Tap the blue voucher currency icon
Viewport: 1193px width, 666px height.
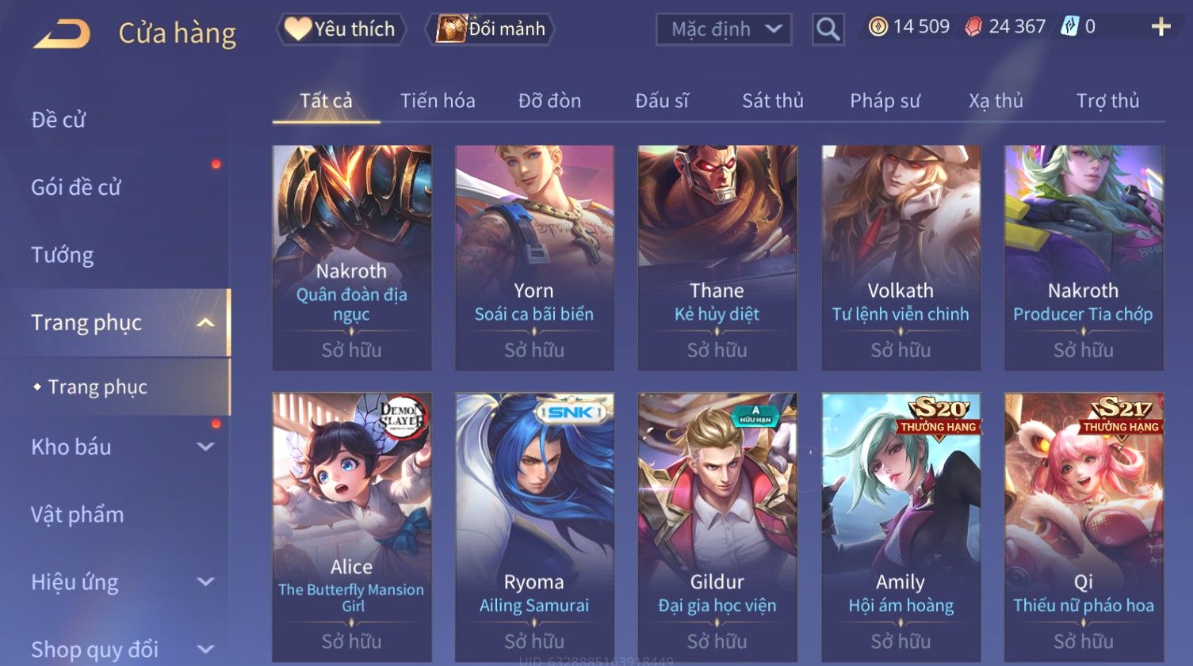(x=1070, y=27)
